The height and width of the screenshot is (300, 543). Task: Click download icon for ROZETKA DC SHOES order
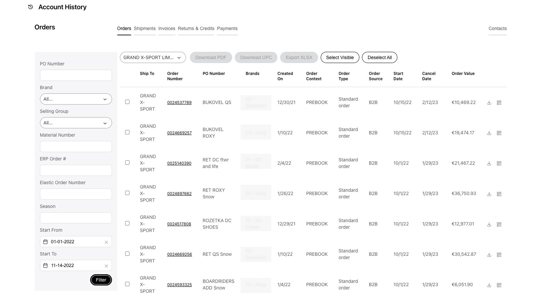tap(489, 224)
